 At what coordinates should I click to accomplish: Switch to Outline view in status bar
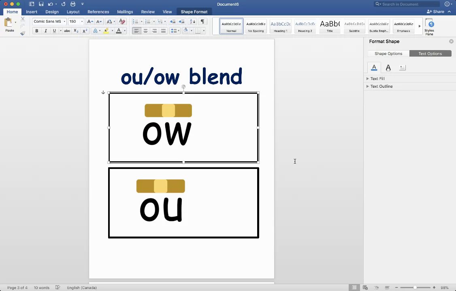click(376, 287)
